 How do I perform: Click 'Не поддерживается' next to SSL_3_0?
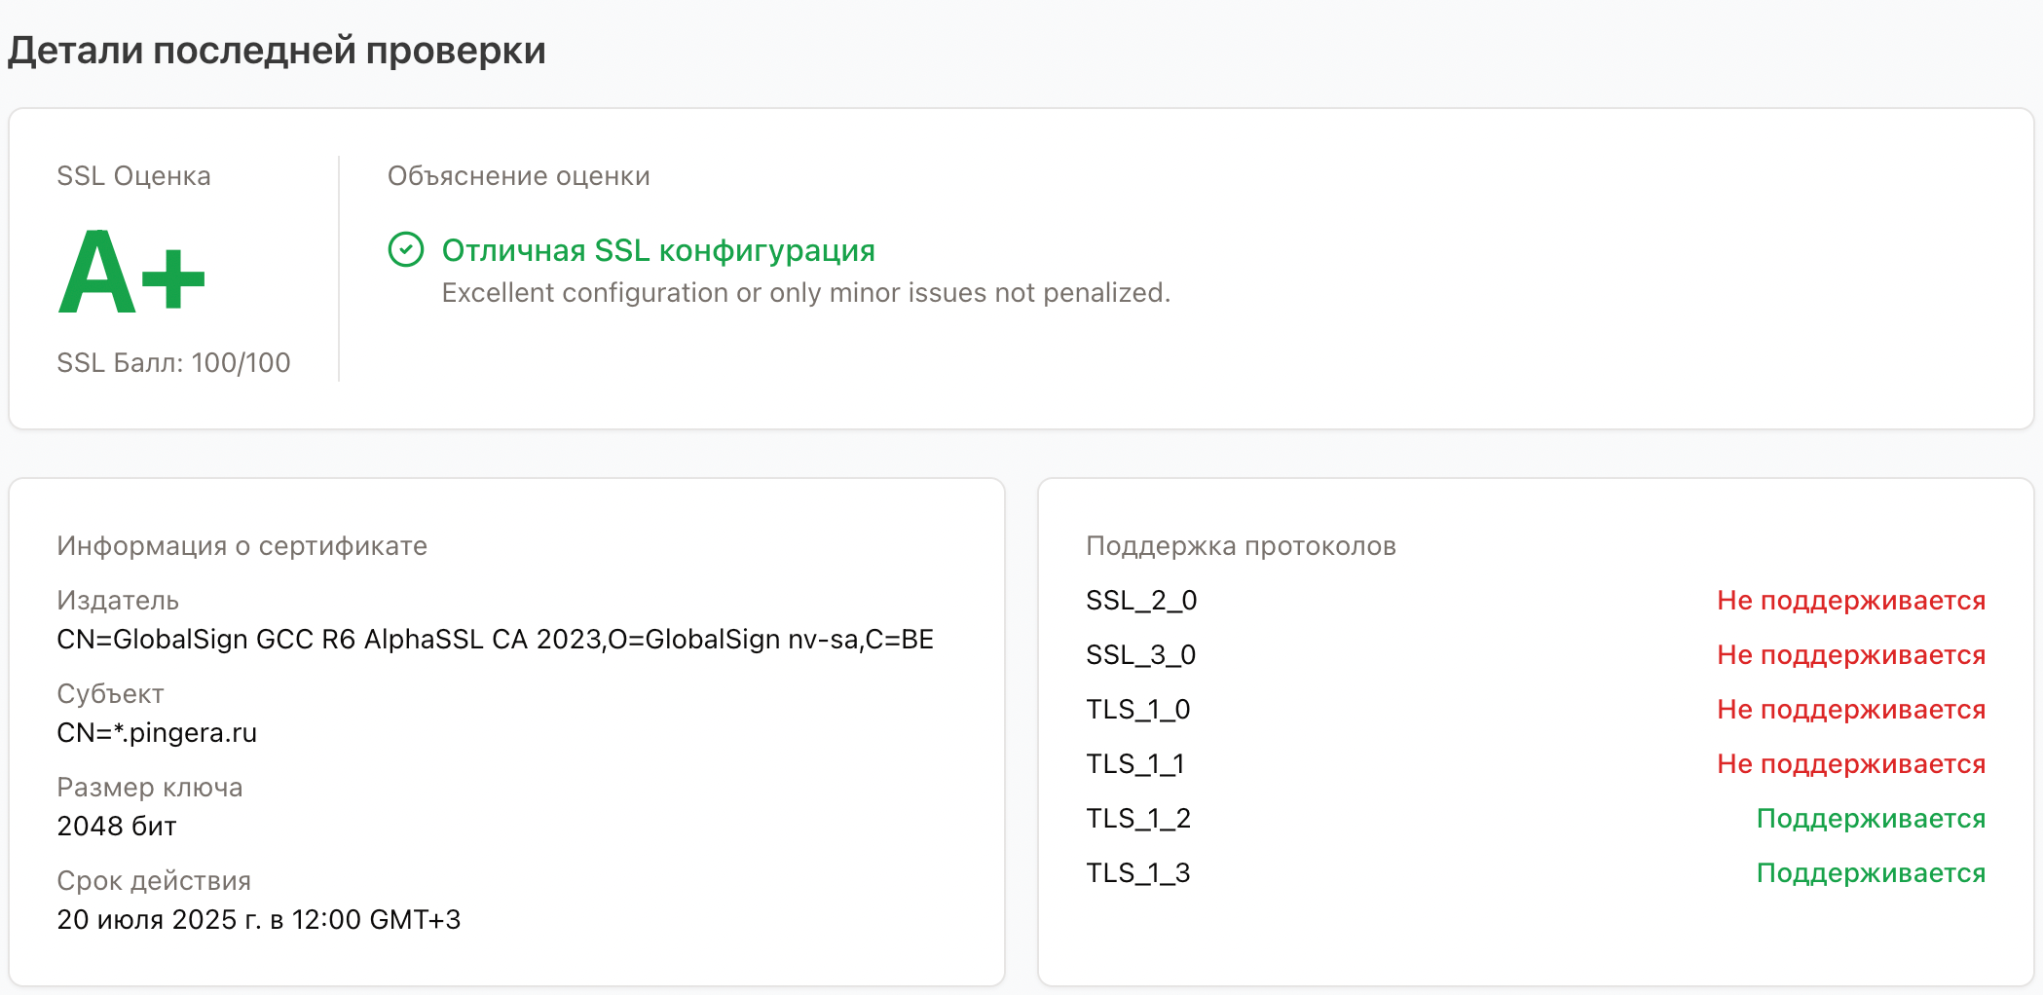[1850, 655]
